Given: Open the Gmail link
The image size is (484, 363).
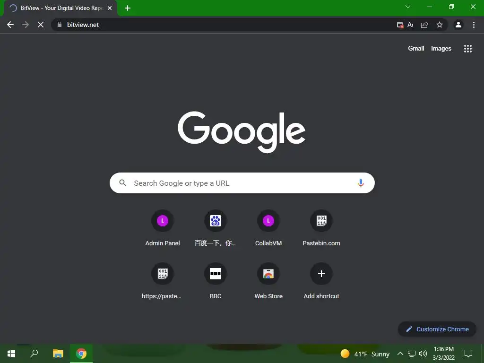Looking at the screenshot, I should (x=416, y=49).
